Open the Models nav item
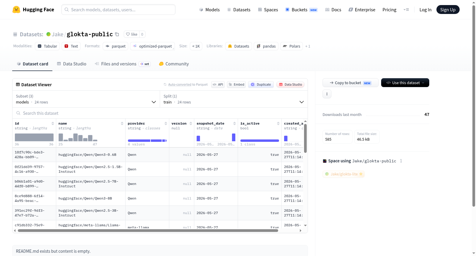Image resolution: width=476 pixels, height=256 pixels. (x=209, y=10)
